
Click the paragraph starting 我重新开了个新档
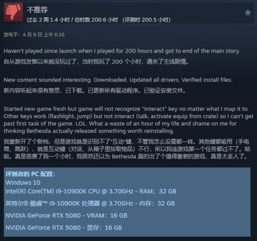(127, 149)
